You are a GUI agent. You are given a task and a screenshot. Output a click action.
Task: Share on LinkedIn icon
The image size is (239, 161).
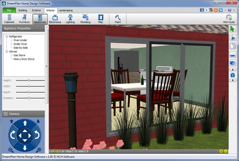(221, 10)
